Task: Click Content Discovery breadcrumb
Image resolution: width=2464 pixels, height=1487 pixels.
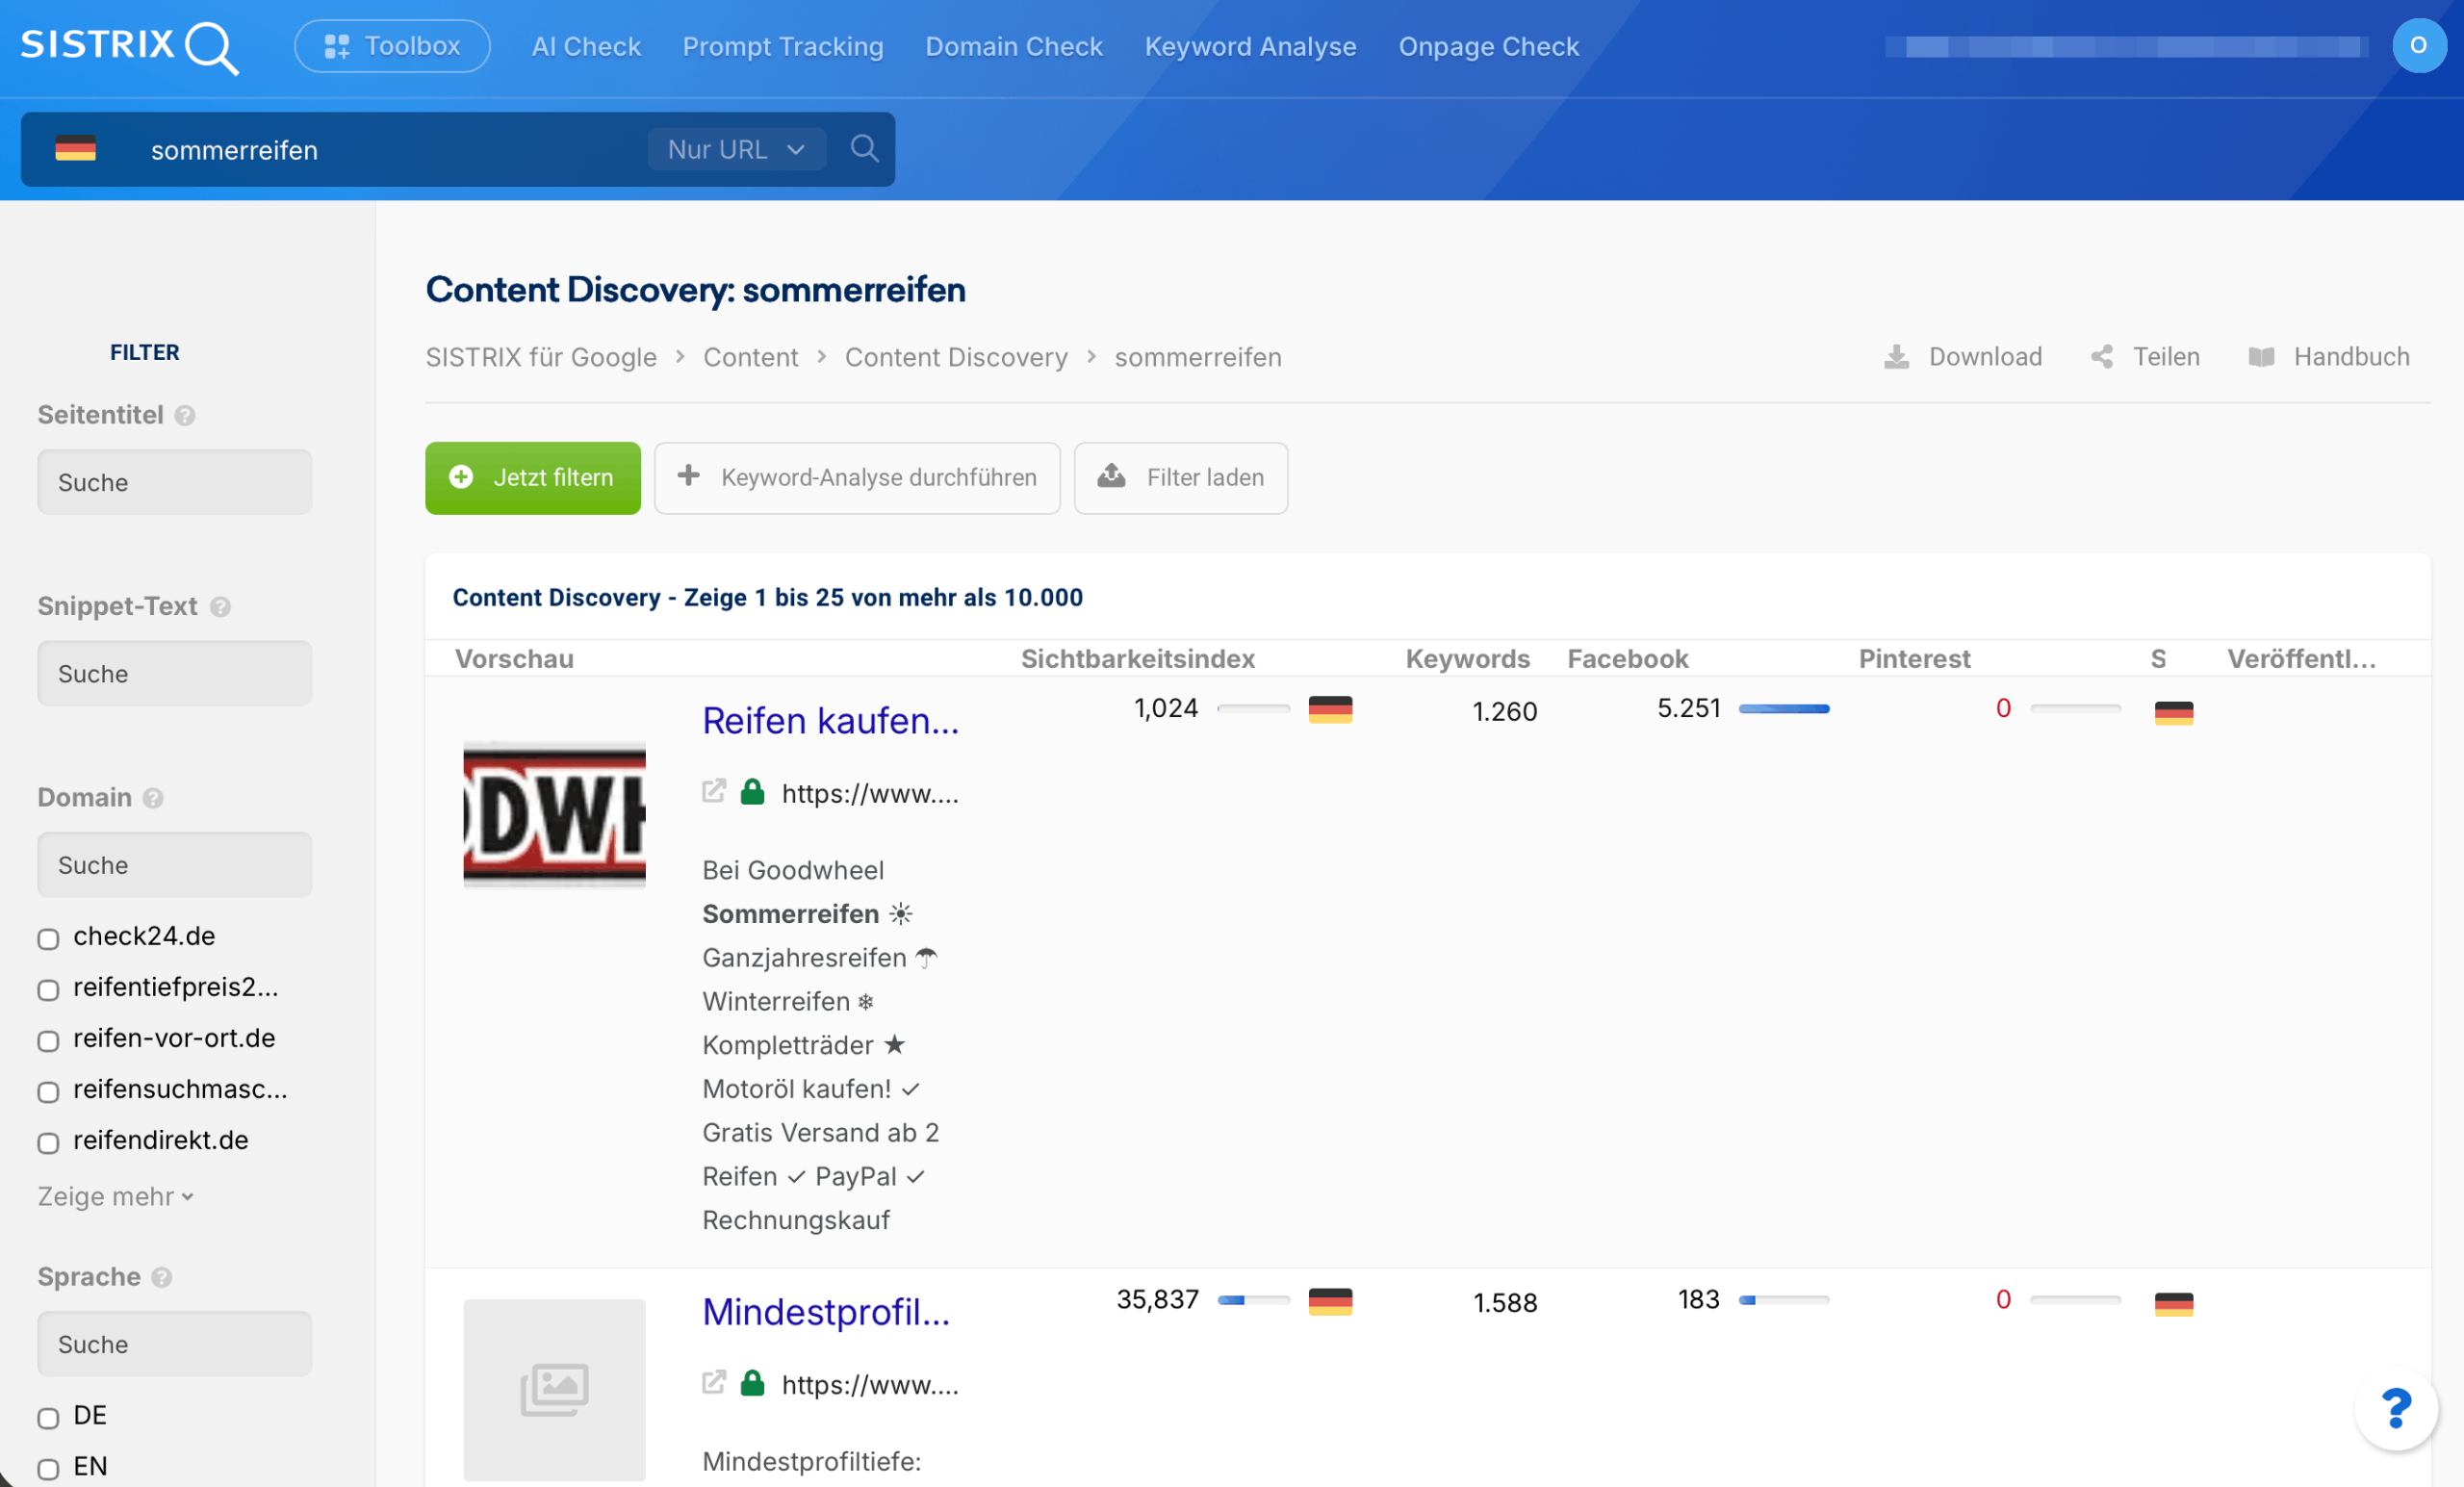Action: pos(956,357)
